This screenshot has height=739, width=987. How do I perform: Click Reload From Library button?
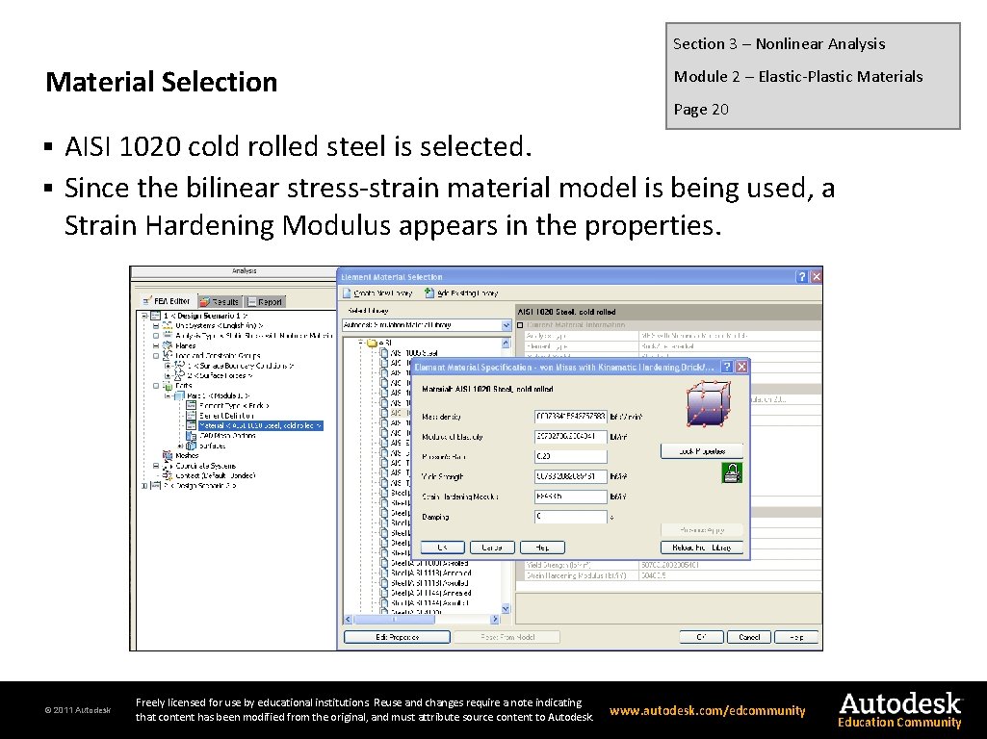pyautogui.click(x=702, y=548)
